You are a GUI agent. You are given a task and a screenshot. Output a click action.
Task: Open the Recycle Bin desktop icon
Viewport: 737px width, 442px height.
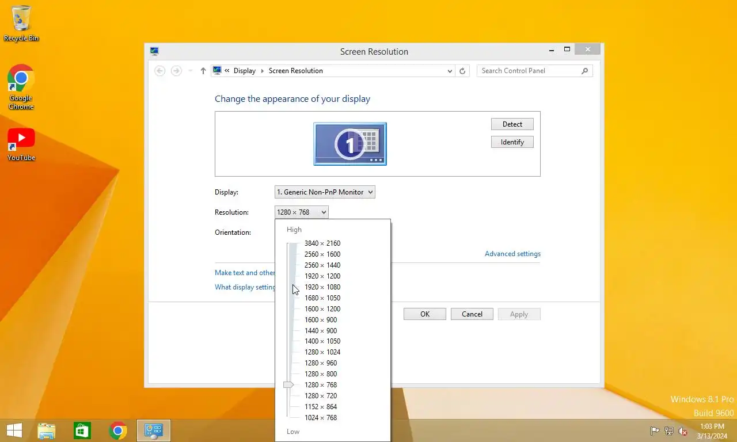coord(21,23)
